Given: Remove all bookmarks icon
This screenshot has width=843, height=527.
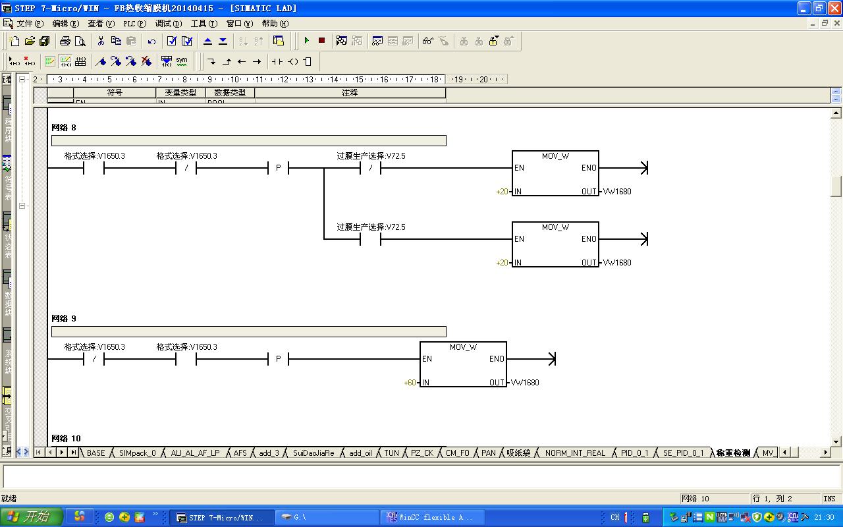Looking at the screenshot, I should pos(146,61).
